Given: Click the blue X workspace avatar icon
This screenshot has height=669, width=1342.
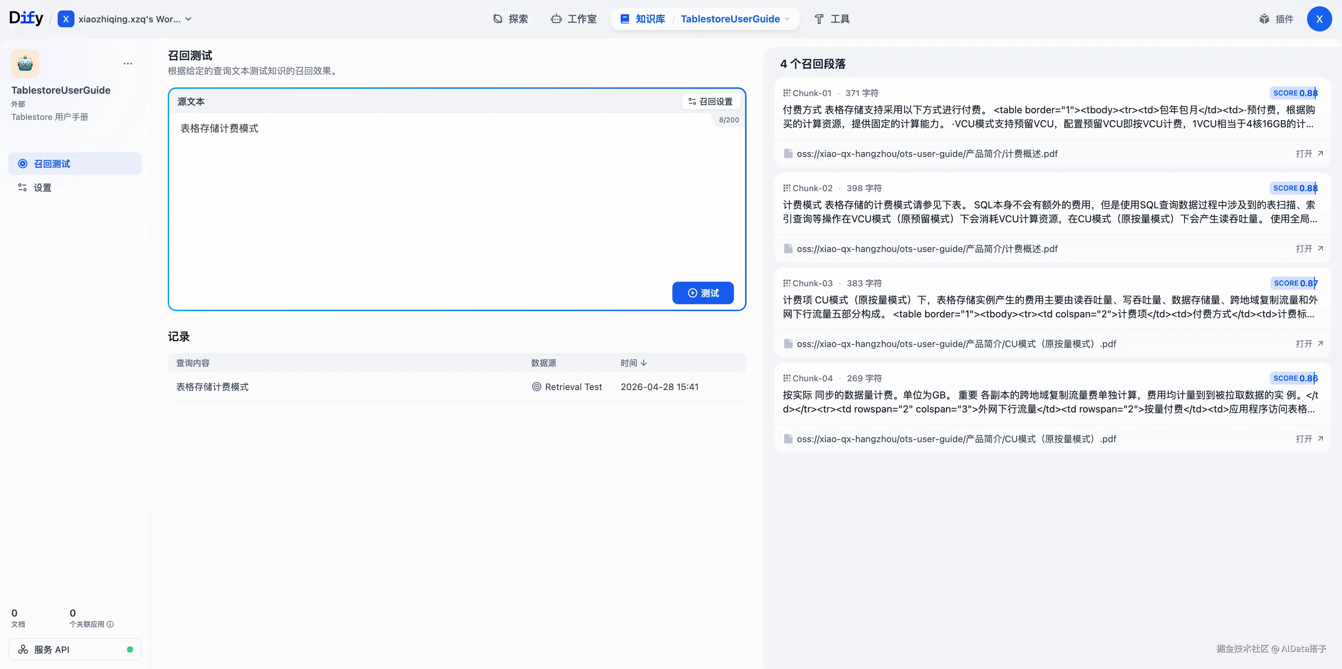Looking at the screenshot, I should (66, 19).
